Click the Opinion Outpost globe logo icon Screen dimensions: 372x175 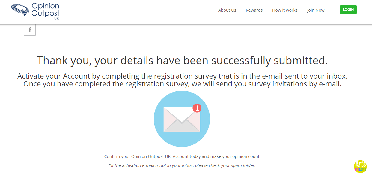tap(20, 10)
